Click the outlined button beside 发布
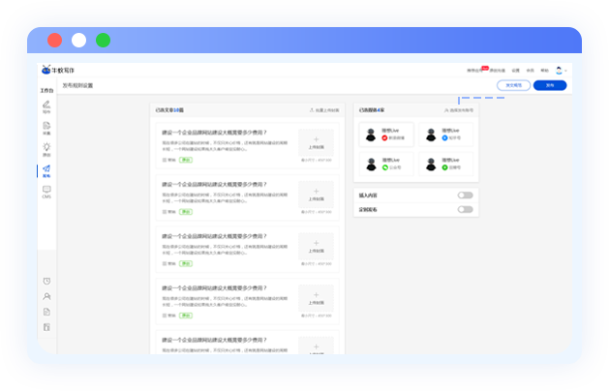Image resolution: width=609 pixels, height=391 pixels. click(513, 85)
